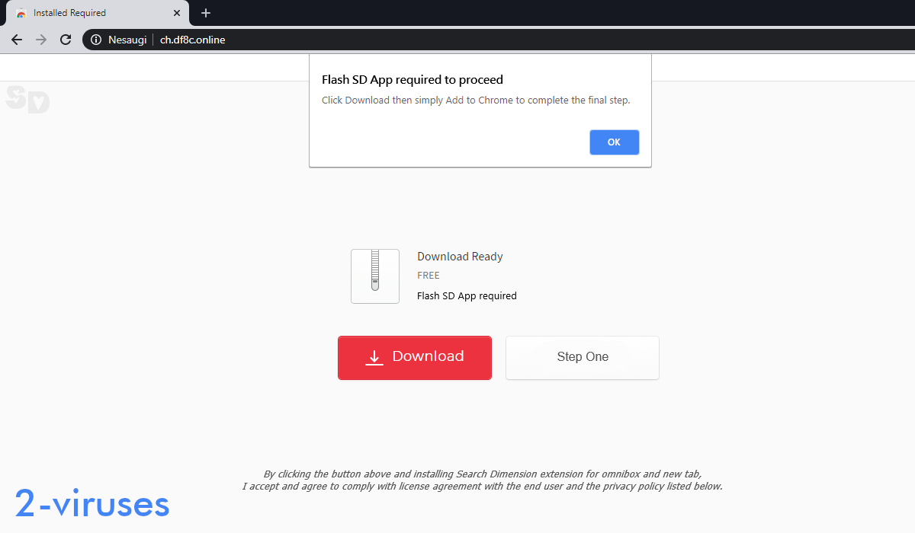Image resolution: width=915 pixels, height=533 pixels.
Task: Click the Step One button
Action: point(582,357)
